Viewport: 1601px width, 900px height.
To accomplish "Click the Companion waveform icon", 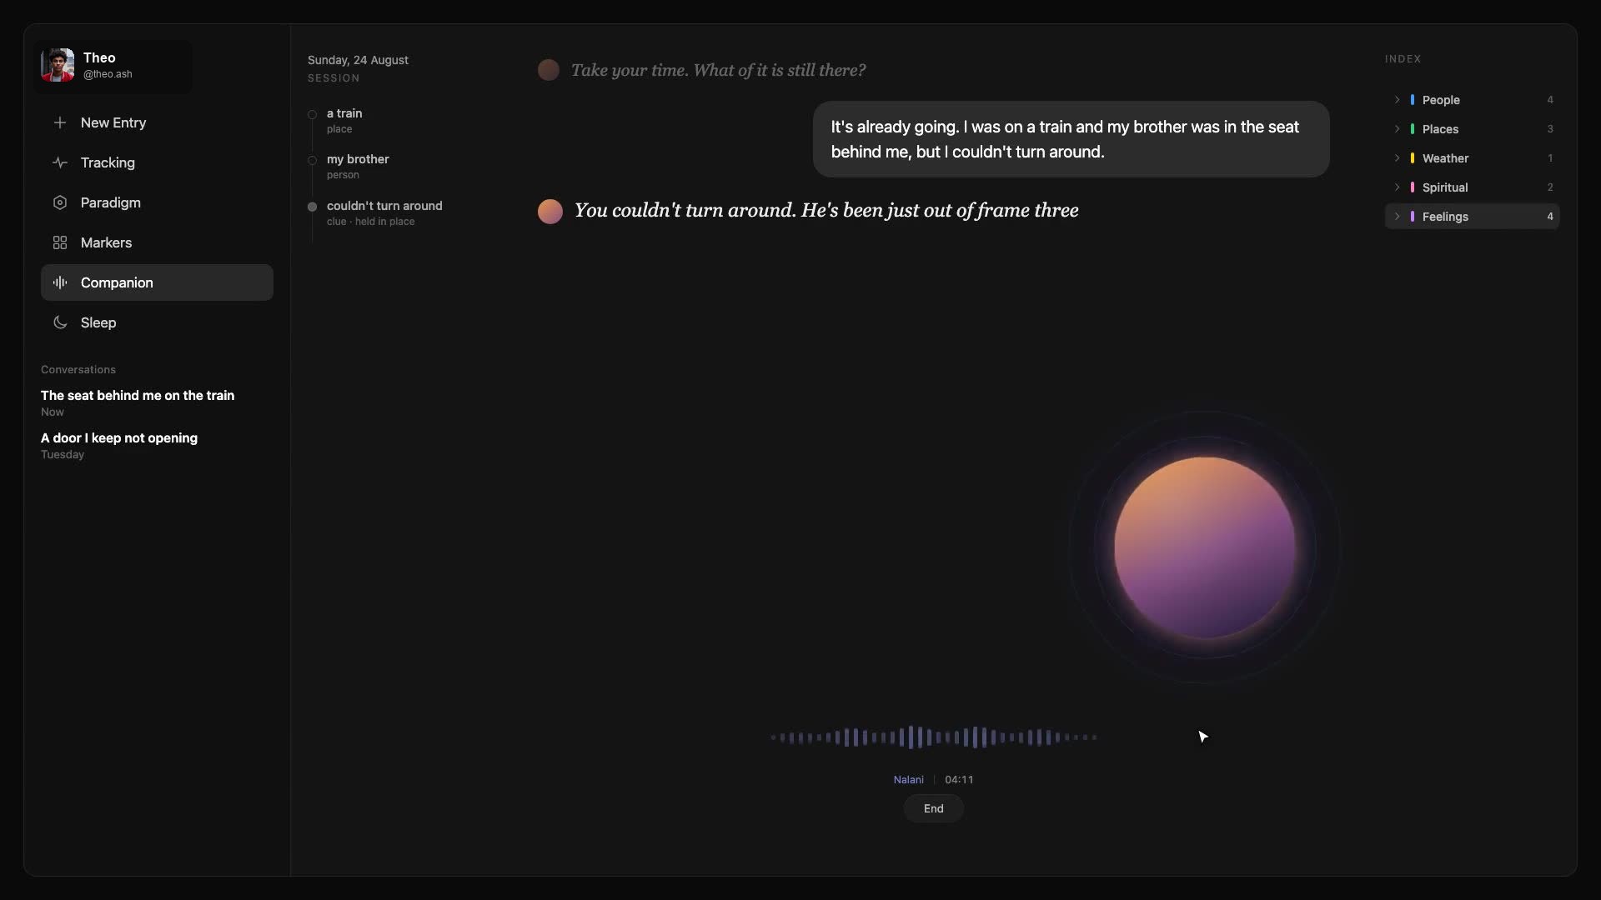I will pyautogui.click(x=60, y=282).
